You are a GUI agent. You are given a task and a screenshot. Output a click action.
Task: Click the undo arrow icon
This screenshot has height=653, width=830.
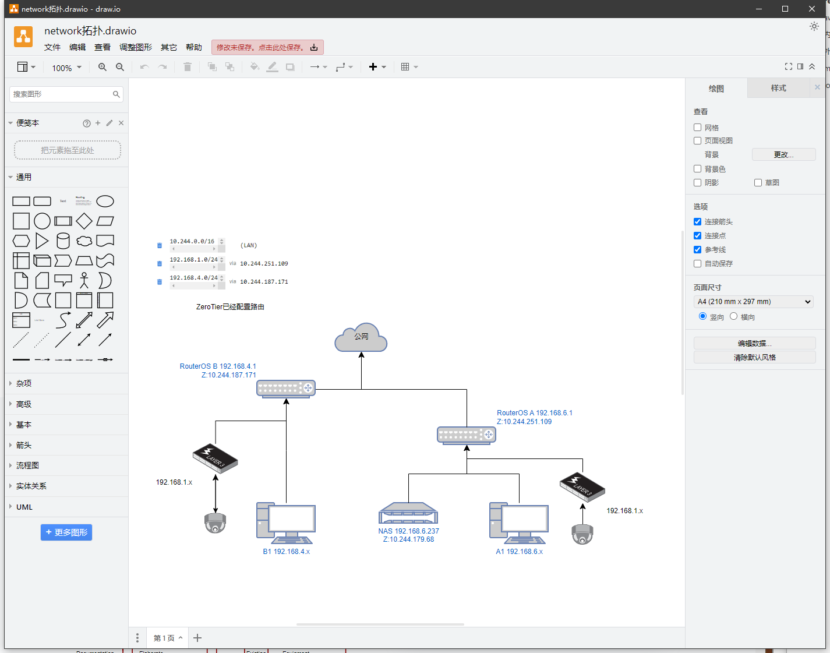[x=144, y=67]
